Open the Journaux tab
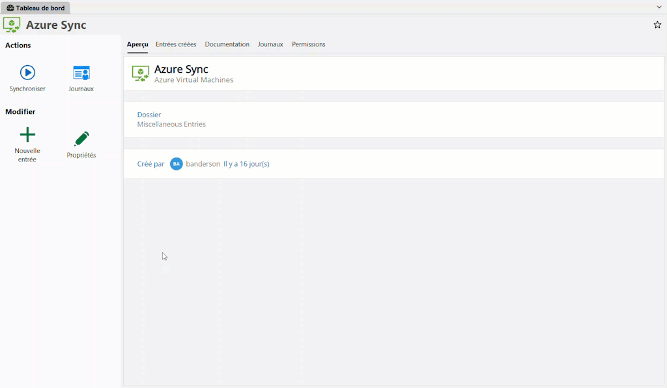Viewport: 667px width, 388px height. 270,44
